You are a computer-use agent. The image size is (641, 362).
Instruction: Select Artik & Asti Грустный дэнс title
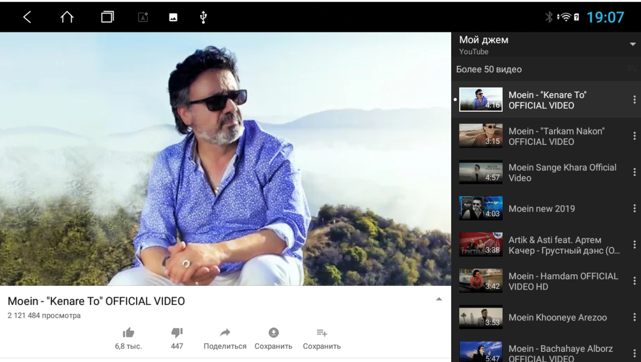pos(564,245)
